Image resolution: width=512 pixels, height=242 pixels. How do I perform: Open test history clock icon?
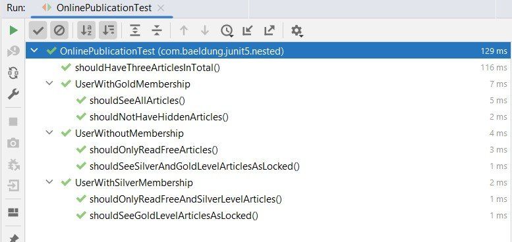(227, 31)
